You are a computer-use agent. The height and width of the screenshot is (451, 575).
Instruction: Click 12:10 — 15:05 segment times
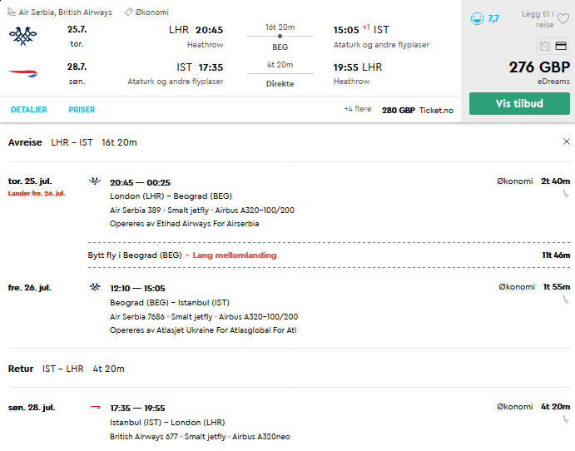coord(137,289)
